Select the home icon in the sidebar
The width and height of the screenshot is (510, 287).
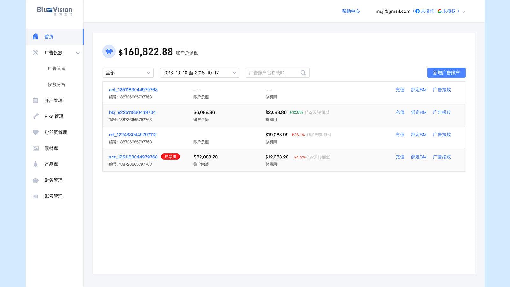click(x=35, y=37)
